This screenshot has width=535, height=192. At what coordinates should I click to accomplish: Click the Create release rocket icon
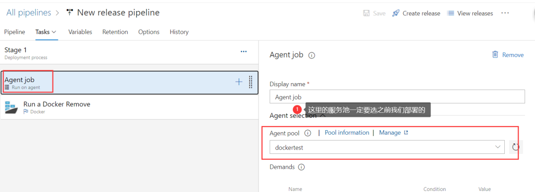click(x=396, y=13)
